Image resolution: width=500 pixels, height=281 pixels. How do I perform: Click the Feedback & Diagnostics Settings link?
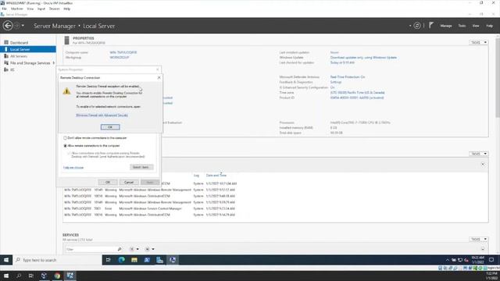point(336,82)
